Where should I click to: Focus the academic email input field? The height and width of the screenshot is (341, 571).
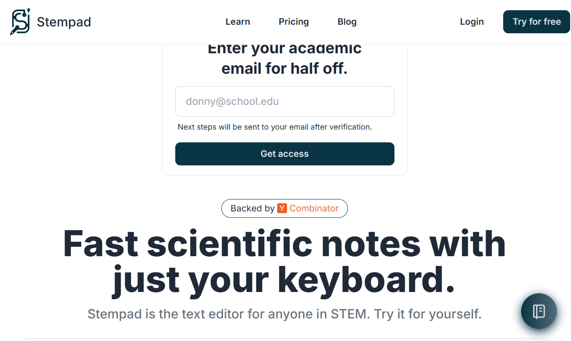coord(284,101)
